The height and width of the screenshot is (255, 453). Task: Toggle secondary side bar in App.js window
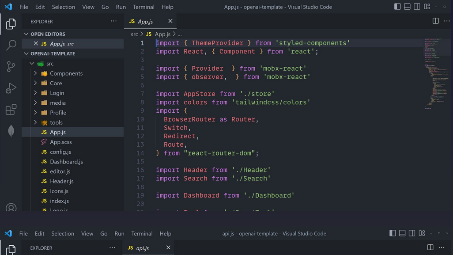(417, 7)
